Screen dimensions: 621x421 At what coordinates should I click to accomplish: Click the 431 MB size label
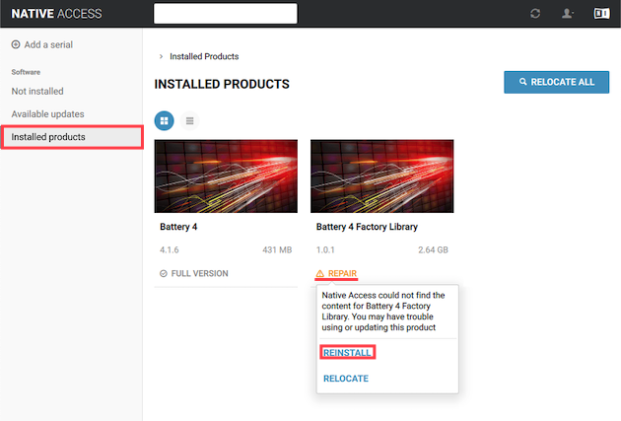277,250
